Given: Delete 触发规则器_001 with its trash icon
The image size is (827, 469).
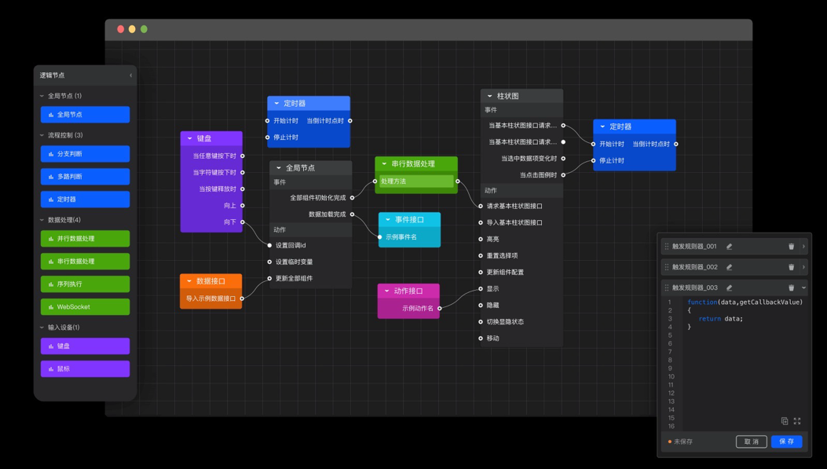Looking at the screenshot, I should pyautogui.click(x=791, y=247).
